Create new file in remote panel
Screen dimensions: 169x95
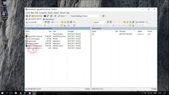point(133,25)
